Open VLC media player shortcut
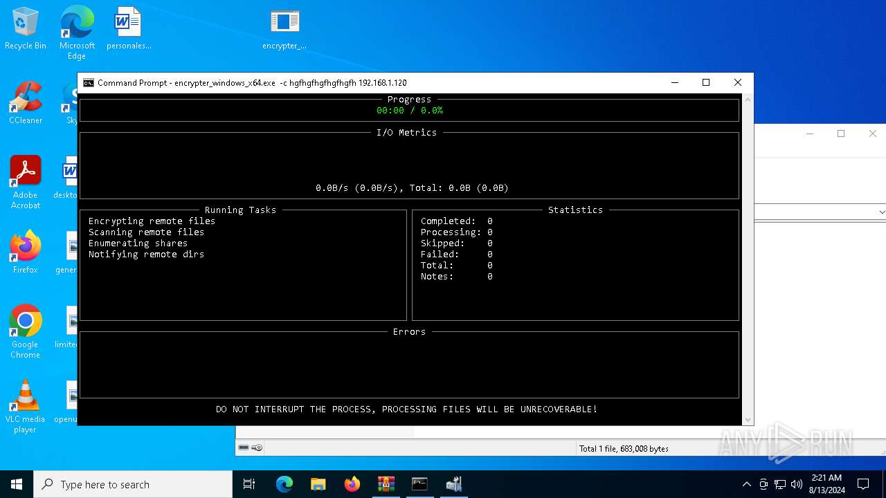 coord(25,407)
